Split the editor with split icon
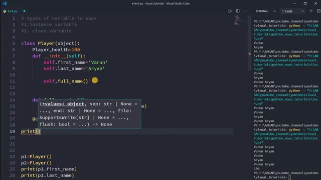Screen dimensions: 321x180 (x=238, y=11)
